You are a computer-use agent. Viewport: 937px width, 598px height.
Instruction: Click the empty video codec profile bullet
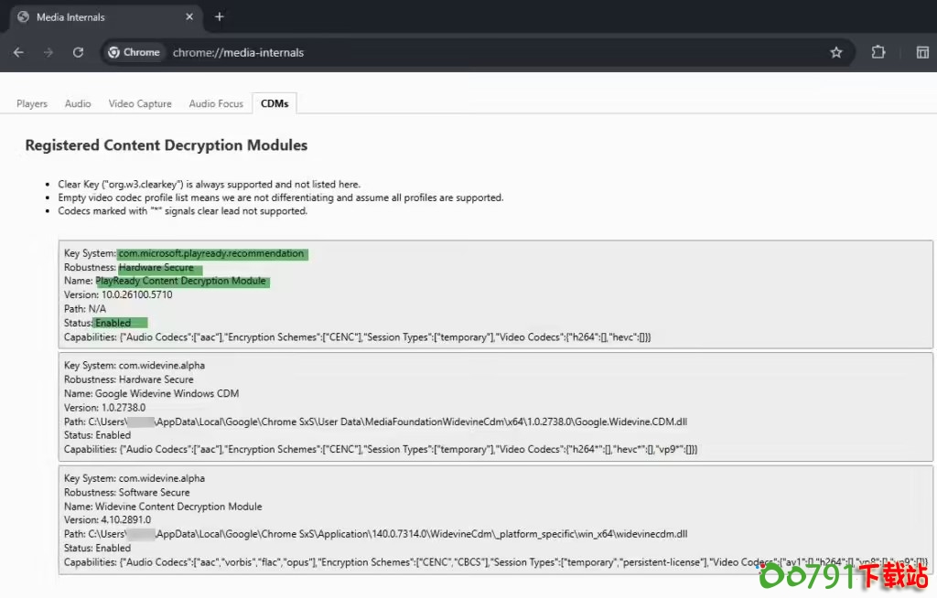(x=281, y=198)
